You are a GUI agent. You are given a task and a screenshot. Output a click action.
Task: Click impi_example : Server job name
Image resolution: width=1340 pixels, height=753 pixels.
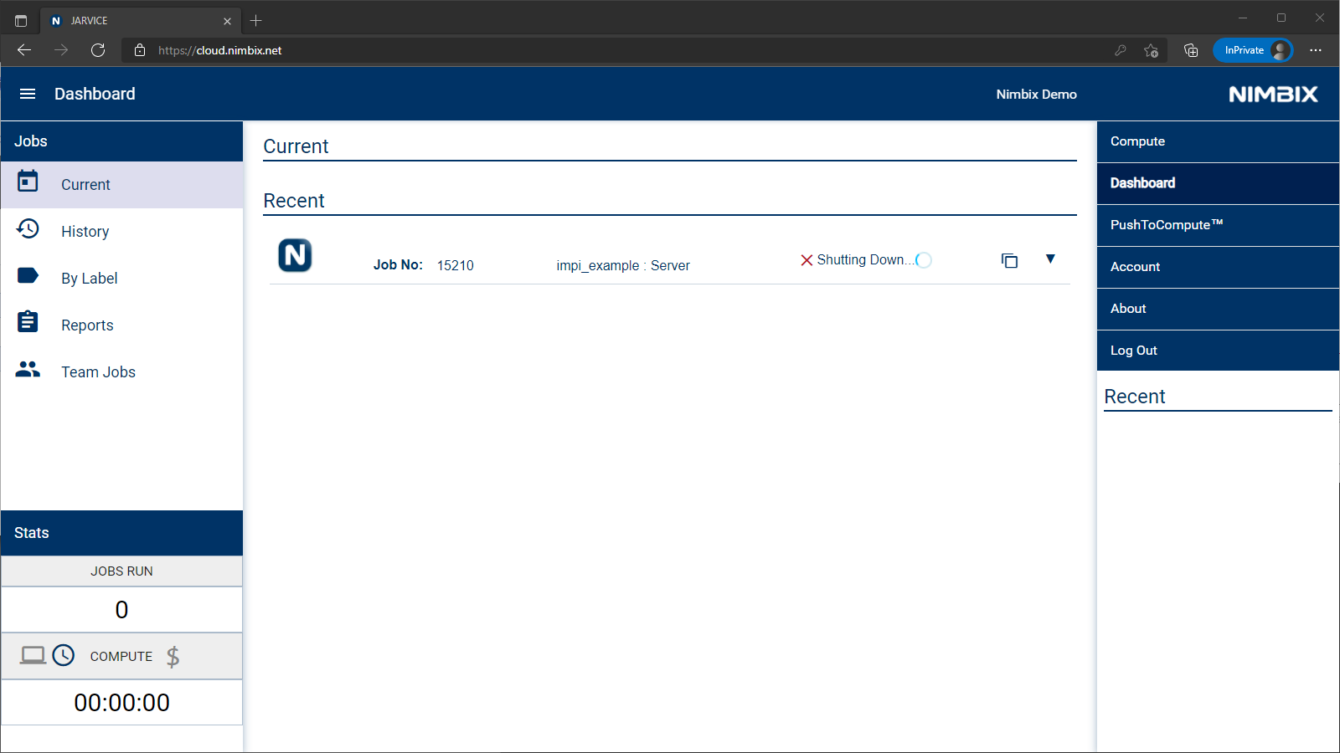623,265
